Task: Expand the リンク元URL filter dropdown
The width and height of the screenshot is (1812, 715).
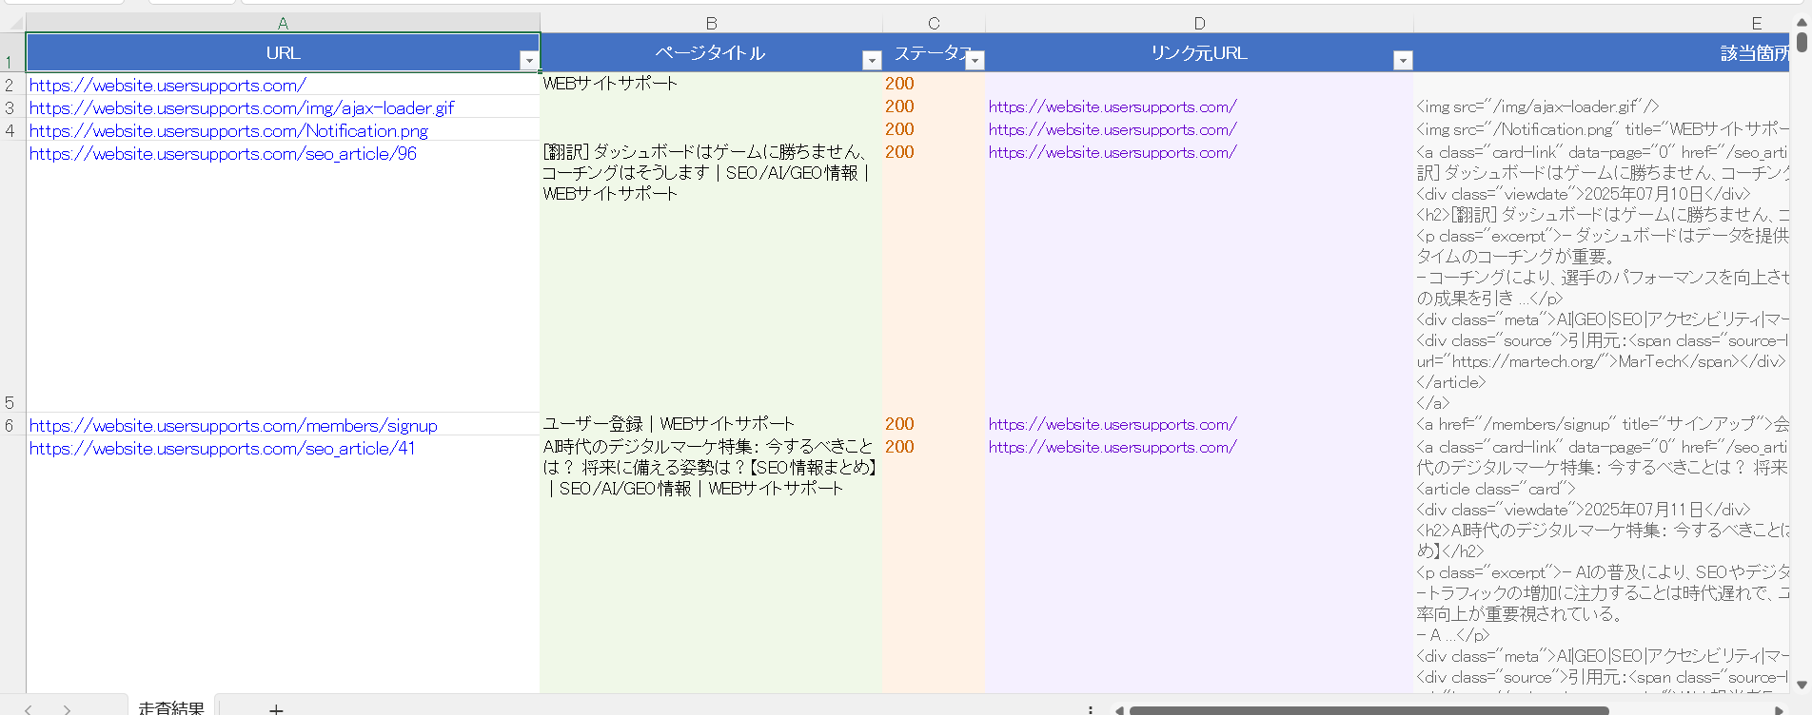Action: pos(1402,61)
